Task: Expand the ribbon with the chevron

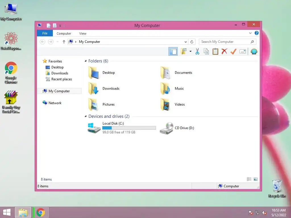Action: (x=250, y=33)
